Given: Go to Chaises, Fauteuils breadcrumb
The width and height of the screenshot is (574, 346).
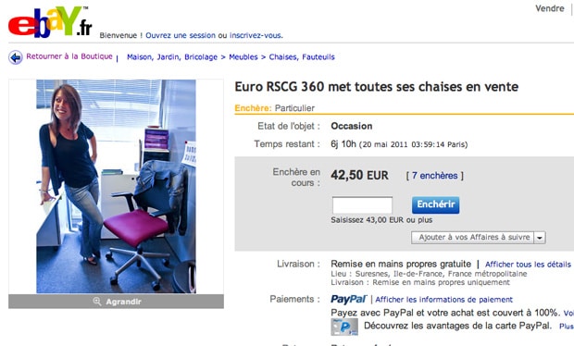Looking at the screenshot, I should pyautogui.click(x=302, y=57).
